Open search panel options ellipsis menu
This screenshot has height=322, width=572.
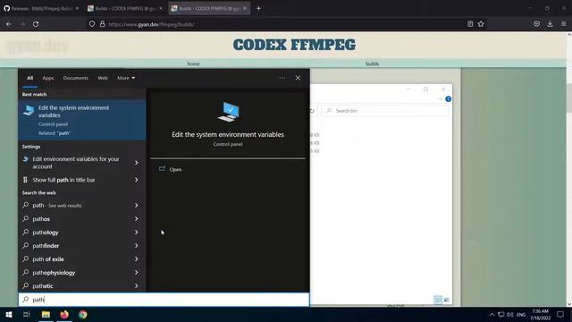click(x=282, y=78)
